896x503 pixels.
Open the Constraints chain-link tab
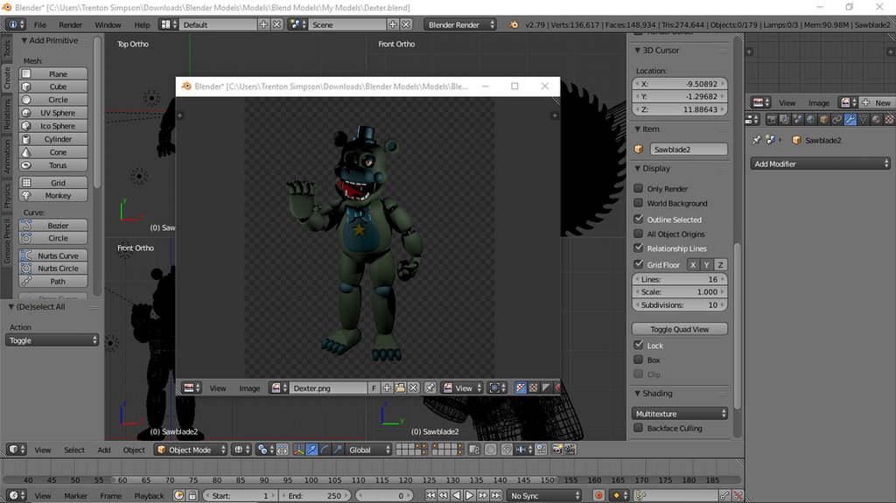[x=837, y=120]
